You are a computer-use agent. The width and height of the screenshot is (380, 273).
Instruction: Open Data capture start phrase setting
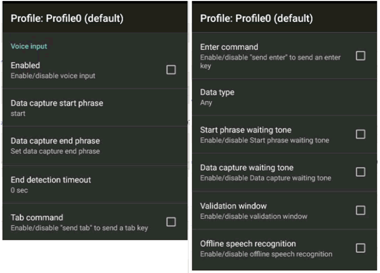(x=95, y=108)
